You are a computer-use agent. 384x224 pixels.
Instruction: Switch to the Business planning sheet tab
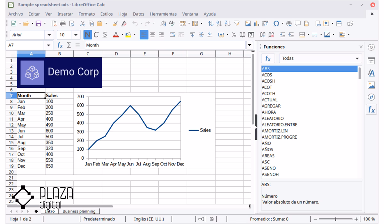coord(79,211)
